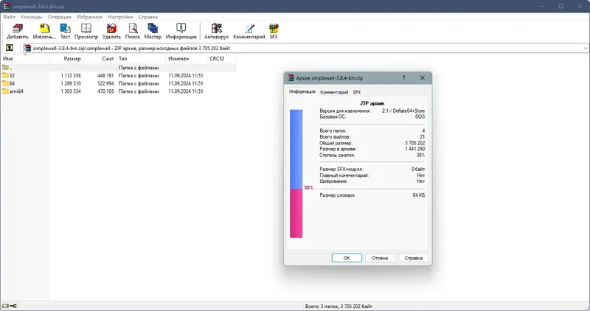
Task: Select the 64 folder icon
Action: (5, 83)
